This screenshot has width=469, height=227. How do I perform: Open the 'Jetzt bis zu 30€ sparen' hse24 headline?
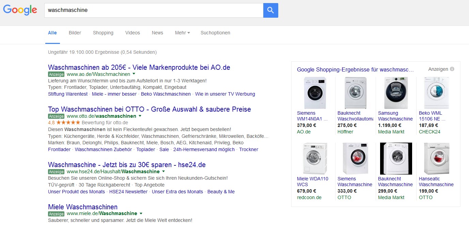click(x=127, y=165)
